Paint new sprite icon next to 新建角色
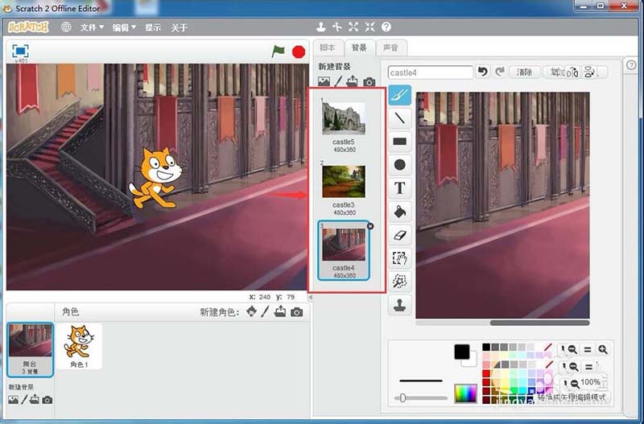The height and width of the screenshot is (424, 644). [x=266, y=311]
